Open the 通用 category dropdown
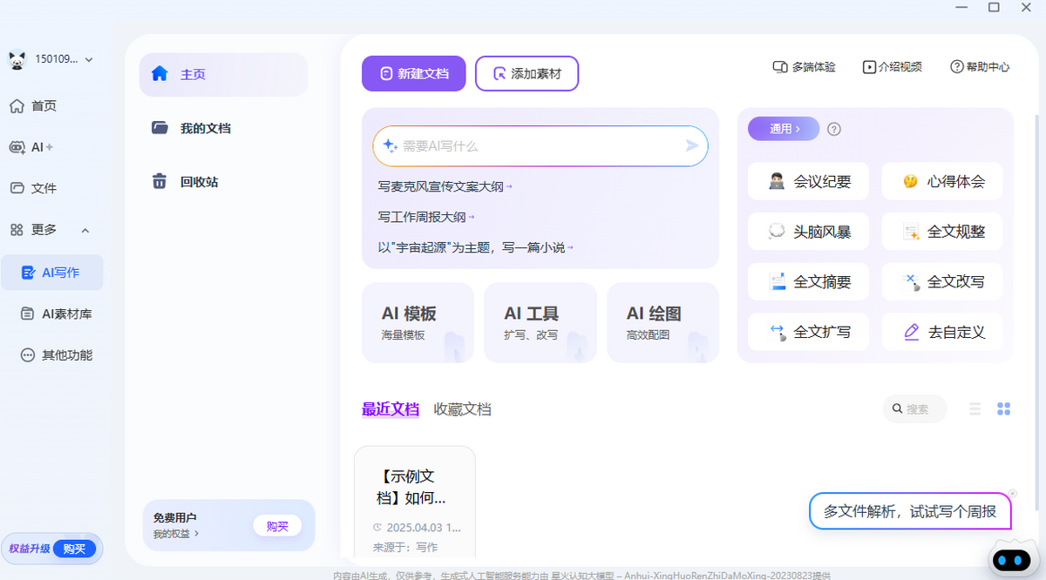The image size is (1046, 580). tap(783, 128)
